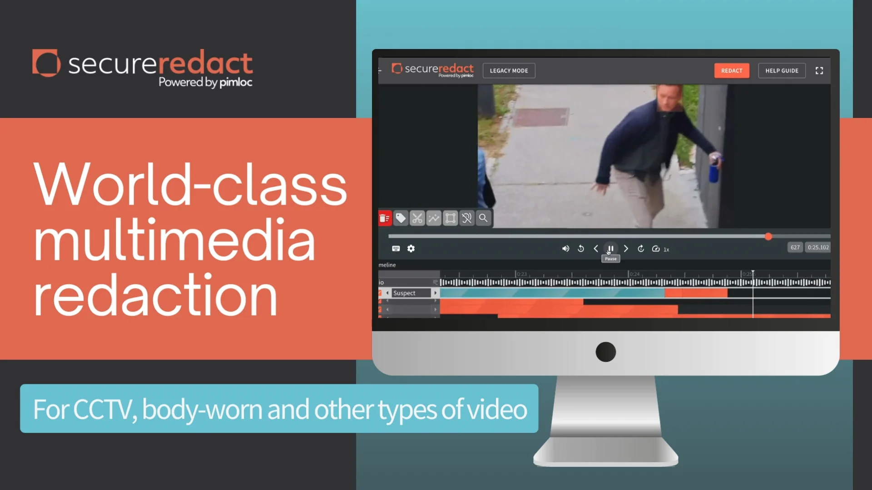Toggle fullscreen mode icon
Image resolution: width=872 pixels, height=490 pixels.
[x=819, y=71]
